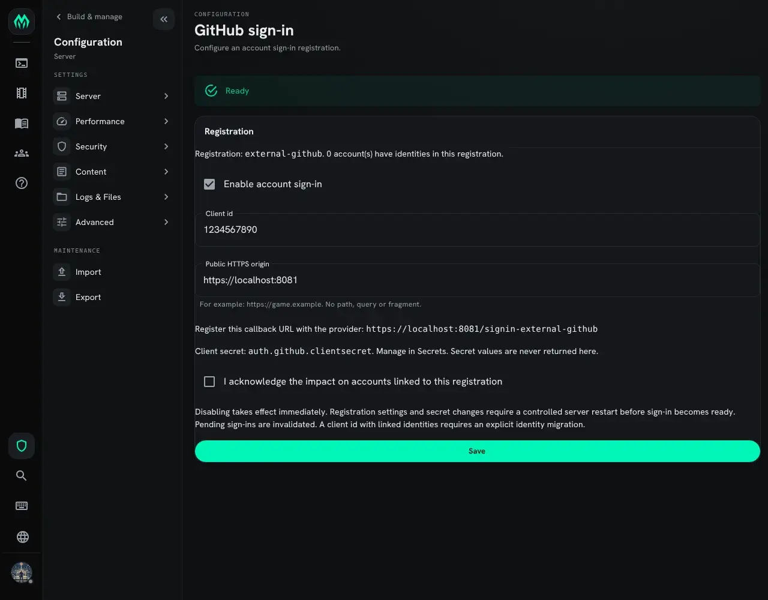Screen dimensions: 768x600
Task: Open the film strip icon in left rail
Action: point(22,93)
